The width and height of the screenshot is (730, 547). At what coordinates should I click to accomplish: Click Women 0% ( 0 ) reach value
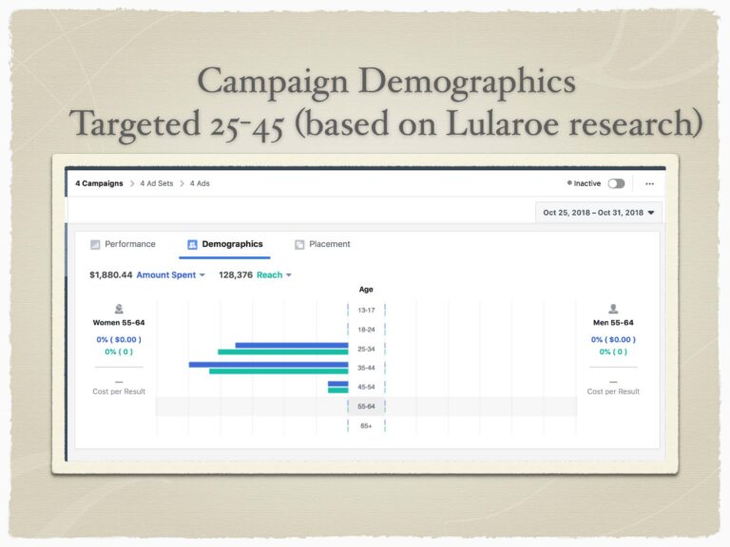coord(119,352)
